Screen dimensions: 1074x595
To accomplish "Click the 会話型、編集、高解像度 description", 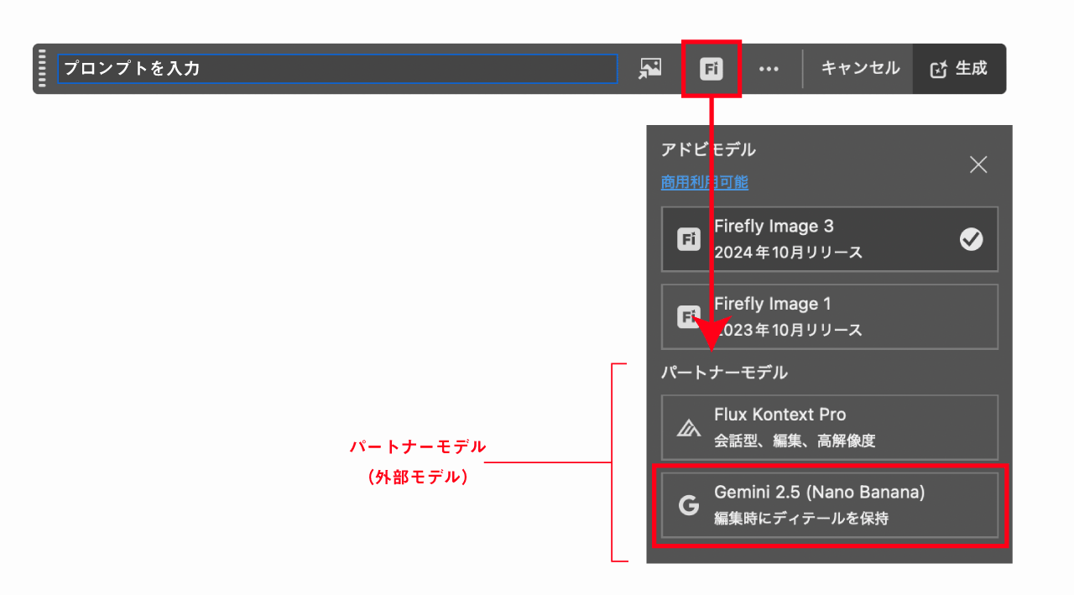I will (x=795, y=441).
